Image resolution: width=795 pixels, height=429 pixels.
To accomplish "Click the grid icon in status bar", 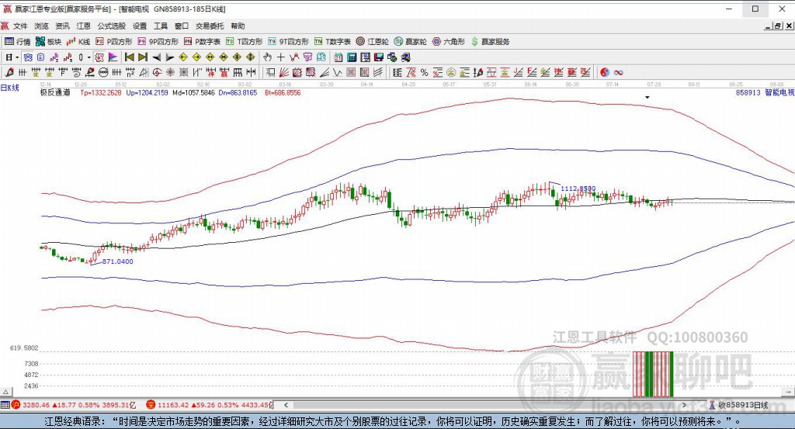I will click(x=5, y=405).
